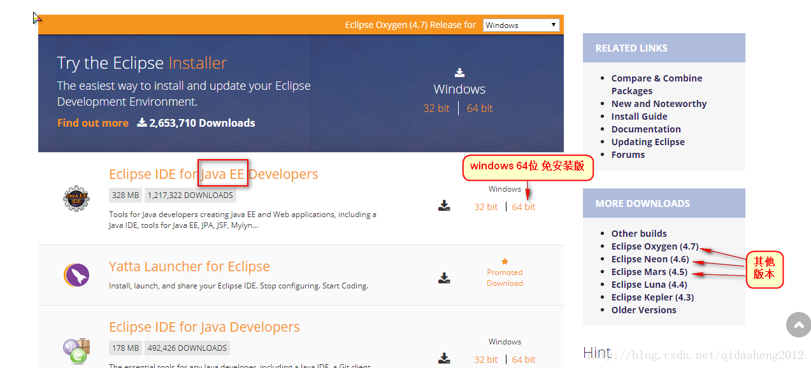This screenshot has height=368, width=811.
Task: Open Eclipse Luna (4.4) link
Action: pyautogui.click(x=649, y=285)
